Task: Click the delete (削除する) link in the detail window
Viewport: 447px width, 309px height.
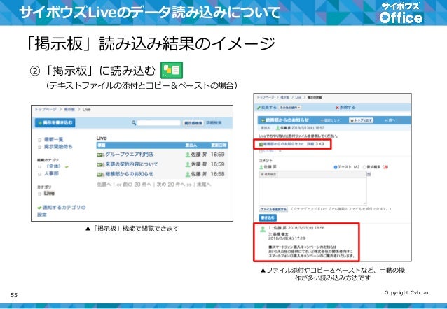Action: pos(348,108)
